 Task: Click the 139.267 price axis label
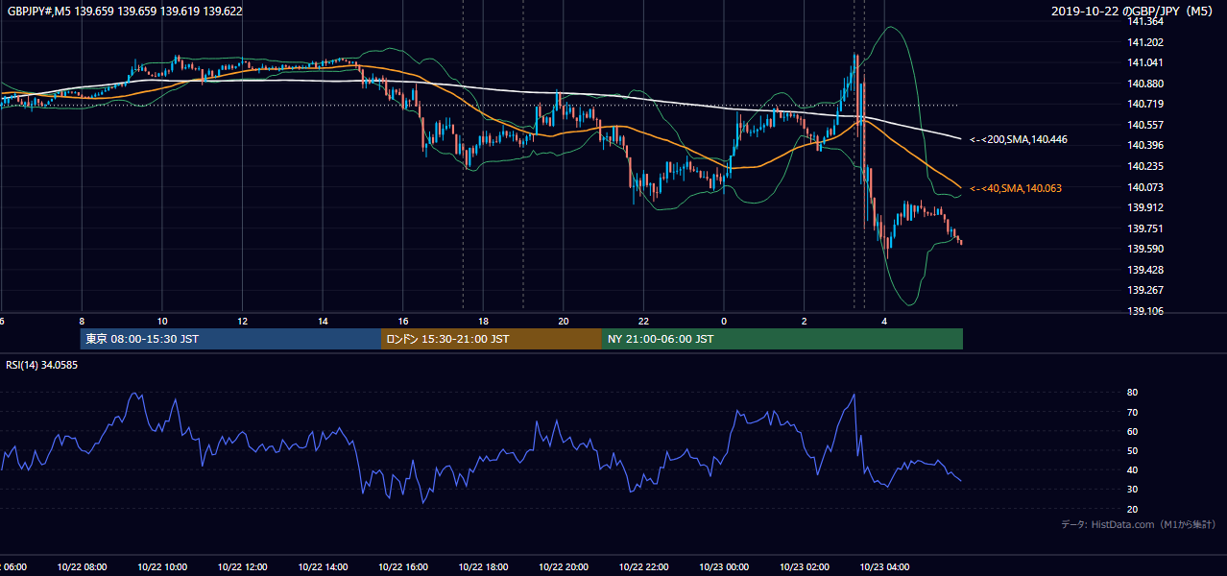[1145, 290]
